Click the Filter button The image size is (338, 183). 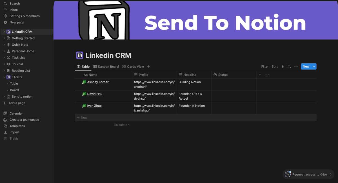click(265, 67)
